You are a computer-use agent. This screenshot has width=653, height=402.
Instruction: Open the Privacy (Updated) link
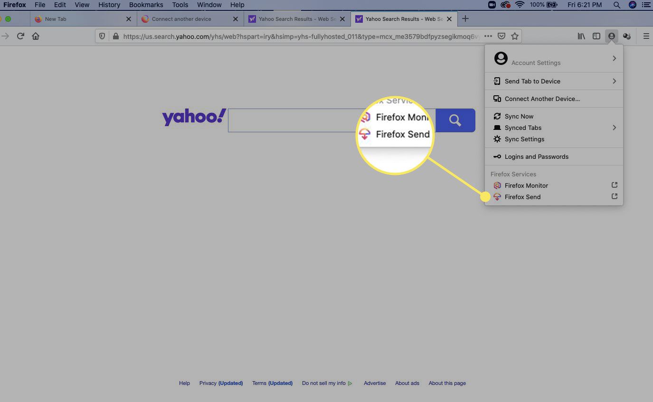(x=221, y=383)
